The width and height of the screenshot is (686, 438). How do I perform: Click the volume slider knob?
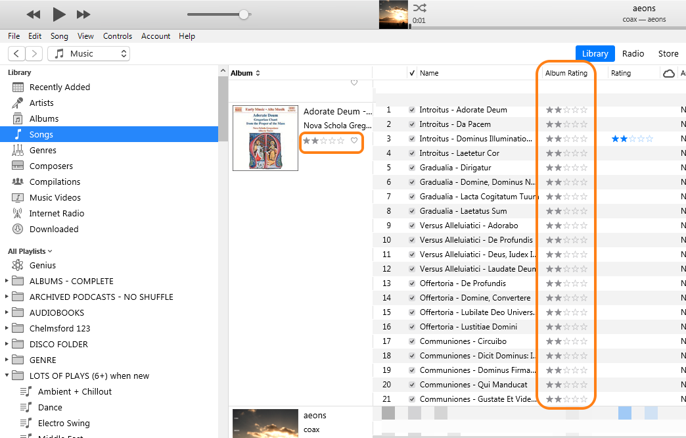point(244,14)
